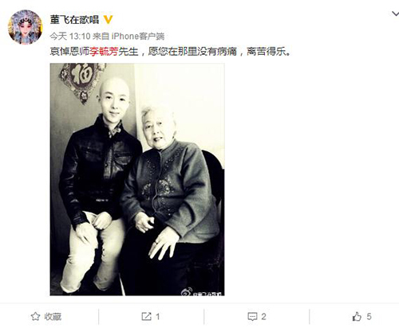Like the post with thumbs-up icon
This screenshot has height=328, width=399.
click(x=357, y=316)
